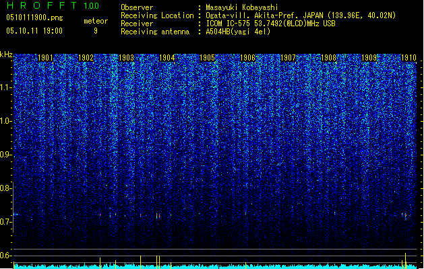This screenshot has width=424, height=269.
Task: Click the 1908 time marker
Action: 328,58
